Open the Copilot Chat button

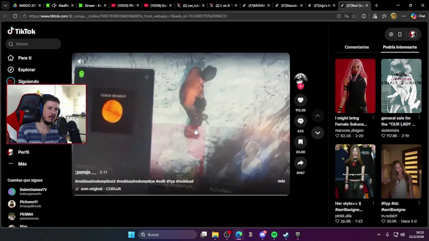pos(418,16)
